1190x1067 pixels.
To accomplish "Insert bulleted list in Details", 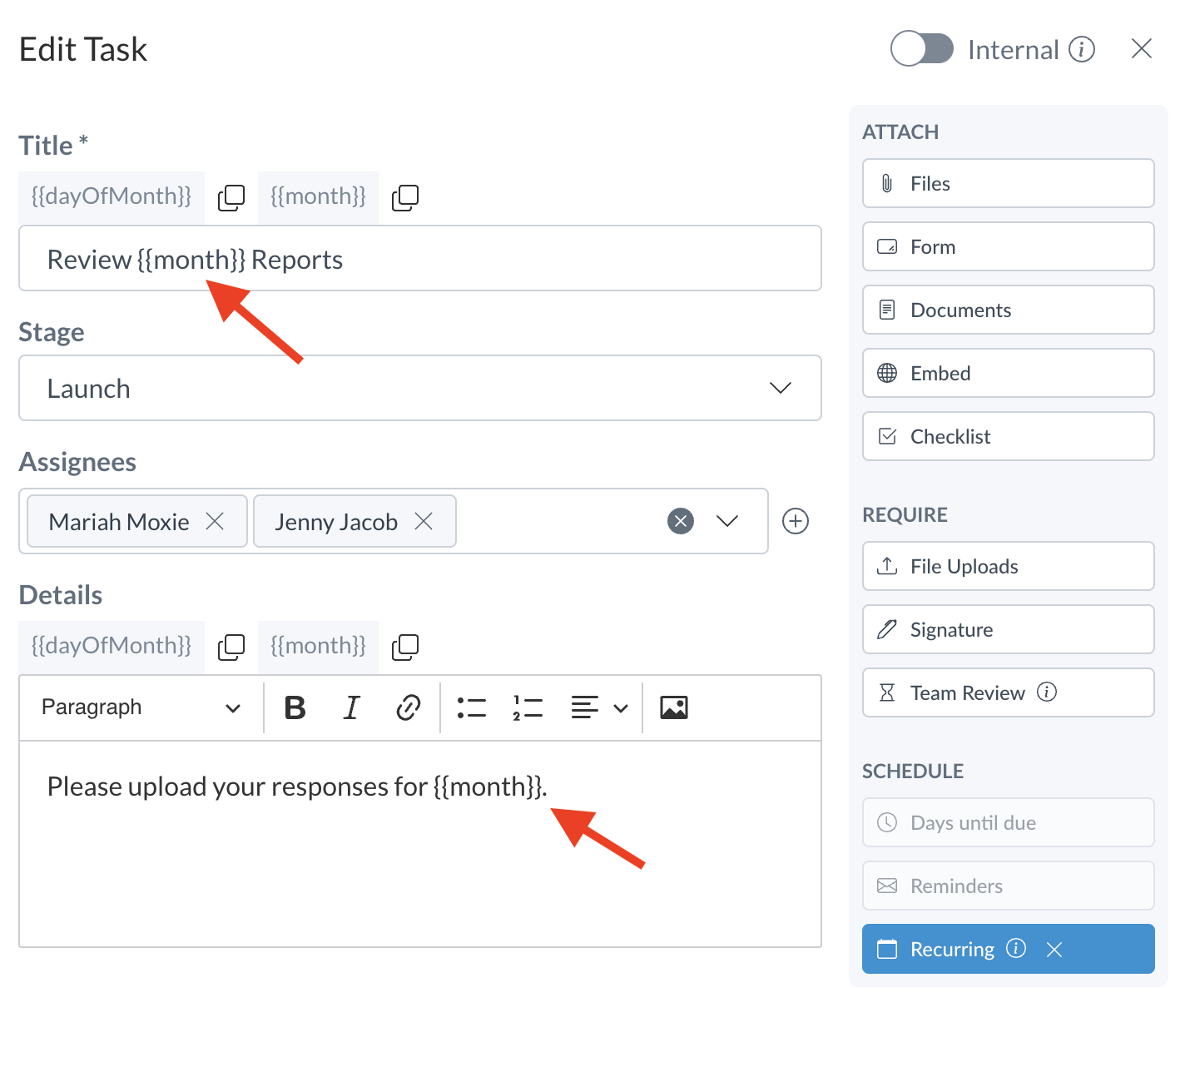I will click(471, 707).
